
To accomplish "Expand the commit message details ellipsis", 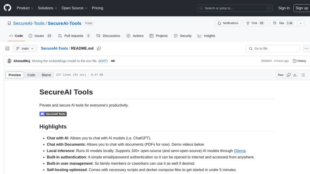I will coord(113,61).
